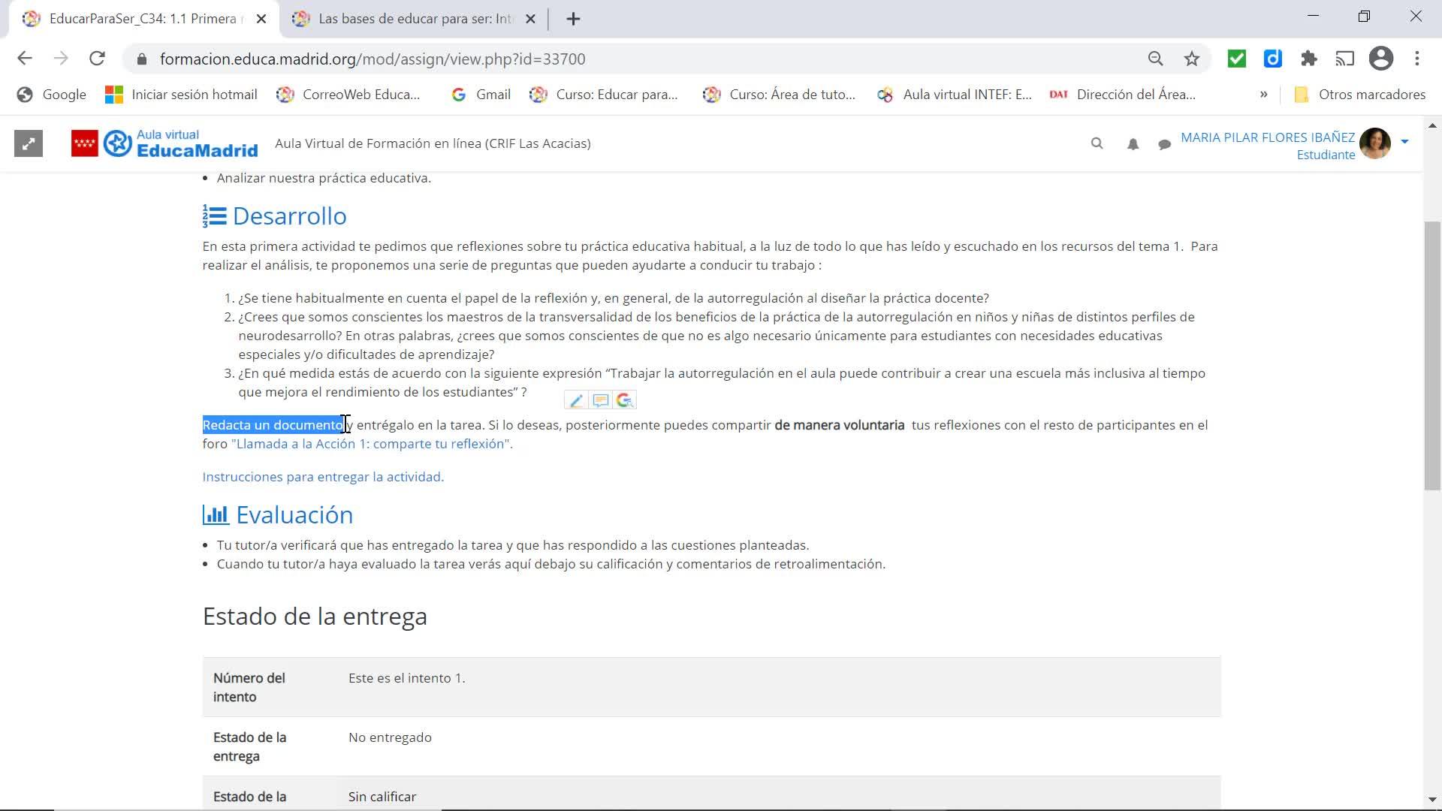The image size is (1442, 811).
Task: Open the messages chat bubble icon
Action: click(x=1164, y=144)
